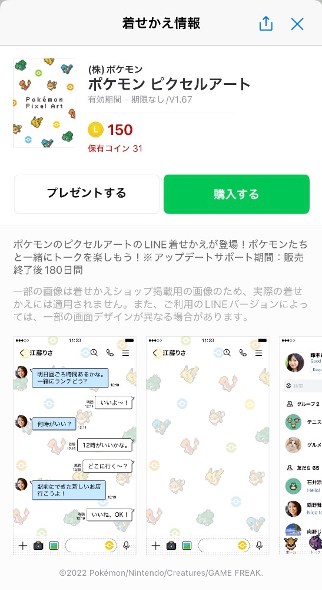
Task: Tap message input field in first preview
Action: point(91,545)
